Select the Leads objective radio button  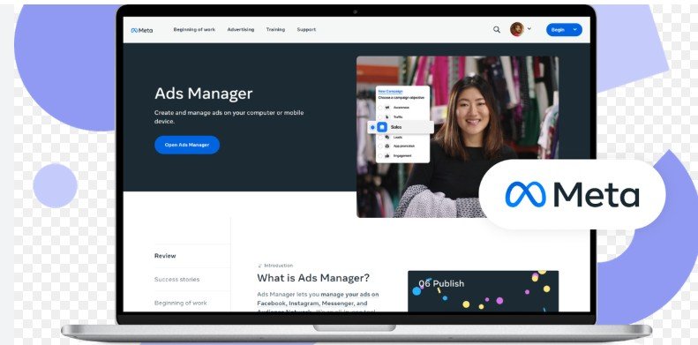point(380,137)
